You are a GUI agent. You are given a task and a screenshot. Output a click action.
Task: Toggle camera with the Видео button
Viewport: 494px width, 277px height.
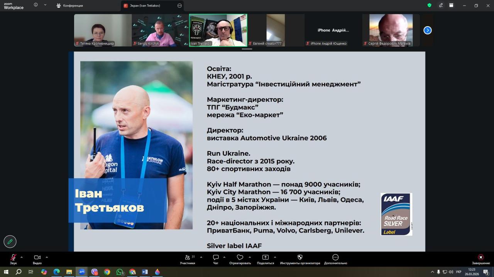click(37, 258)
